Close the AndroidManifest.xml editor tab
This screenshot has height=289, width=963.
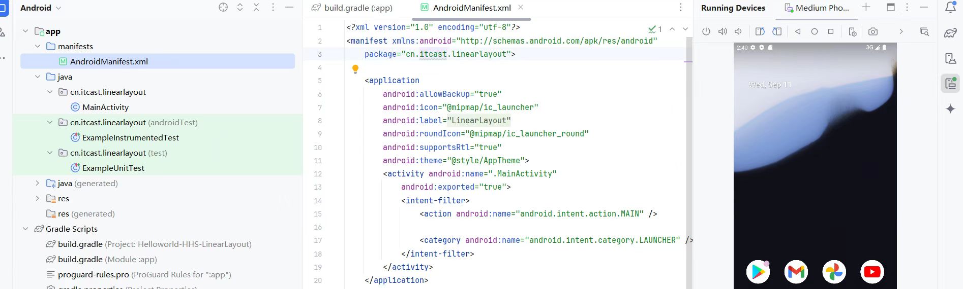[x=521, y=8]
